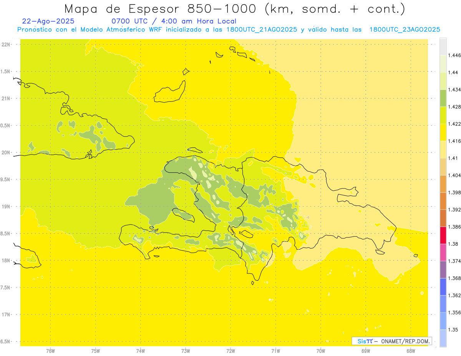Click the '20N' latitude axis label
Screen dimensions: 461x356
[x=7, y=152]
